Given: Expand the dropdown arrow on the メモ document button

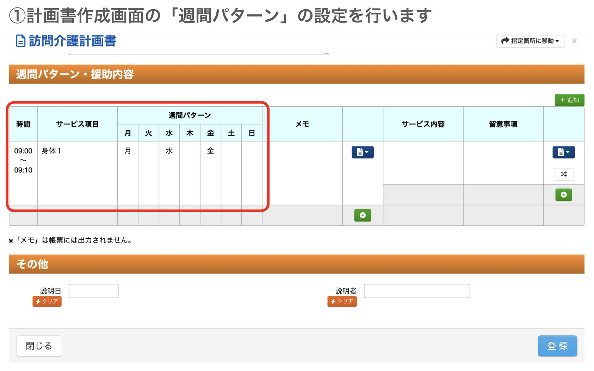Looking at the screenshot, I should [366, 152].
